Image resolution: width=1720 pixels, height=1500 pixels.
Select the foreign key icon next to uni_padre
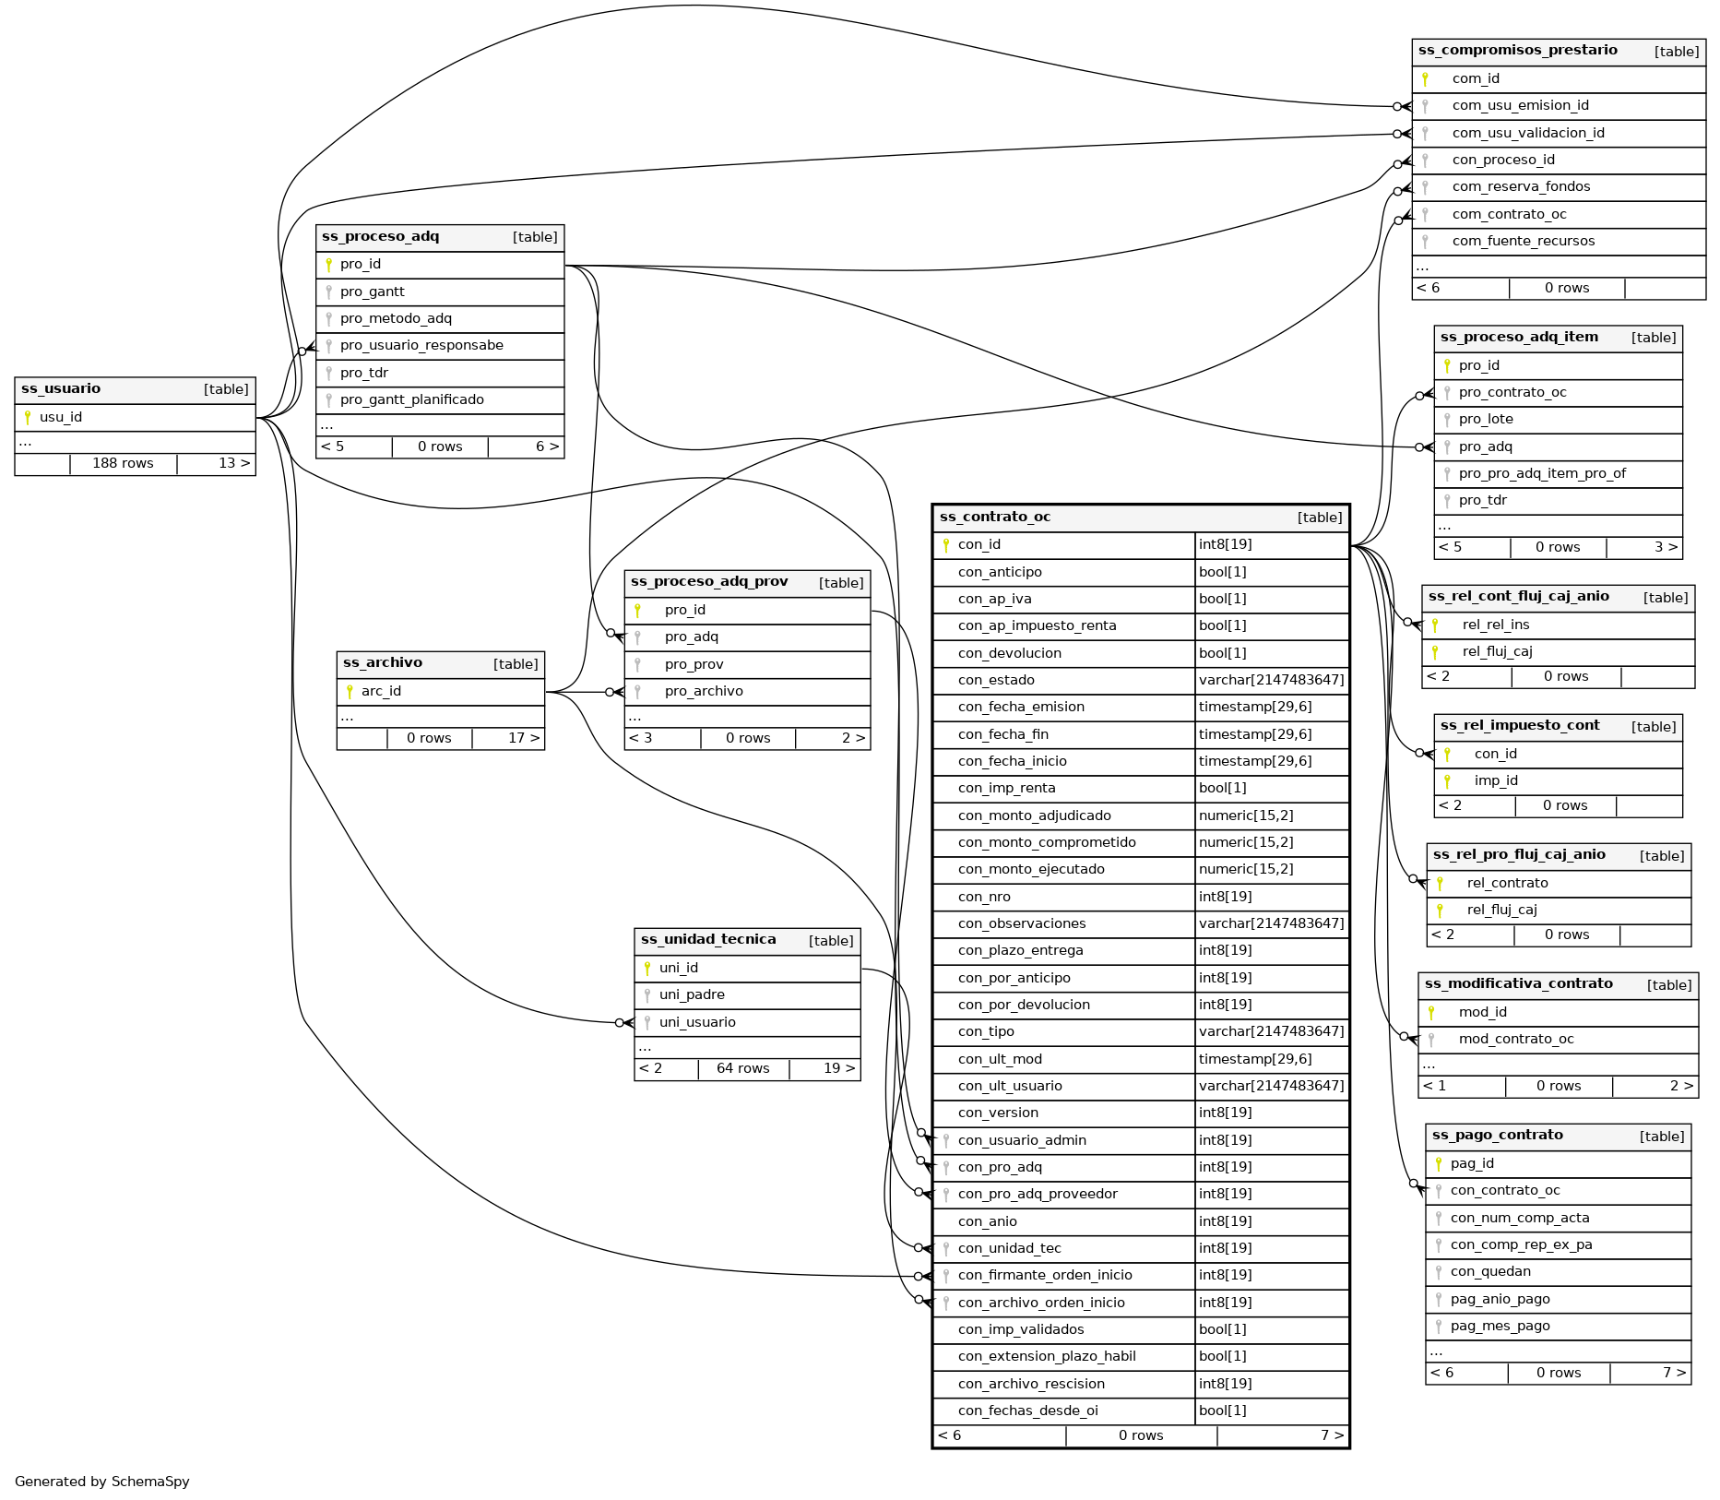click(x=647, y=995)
